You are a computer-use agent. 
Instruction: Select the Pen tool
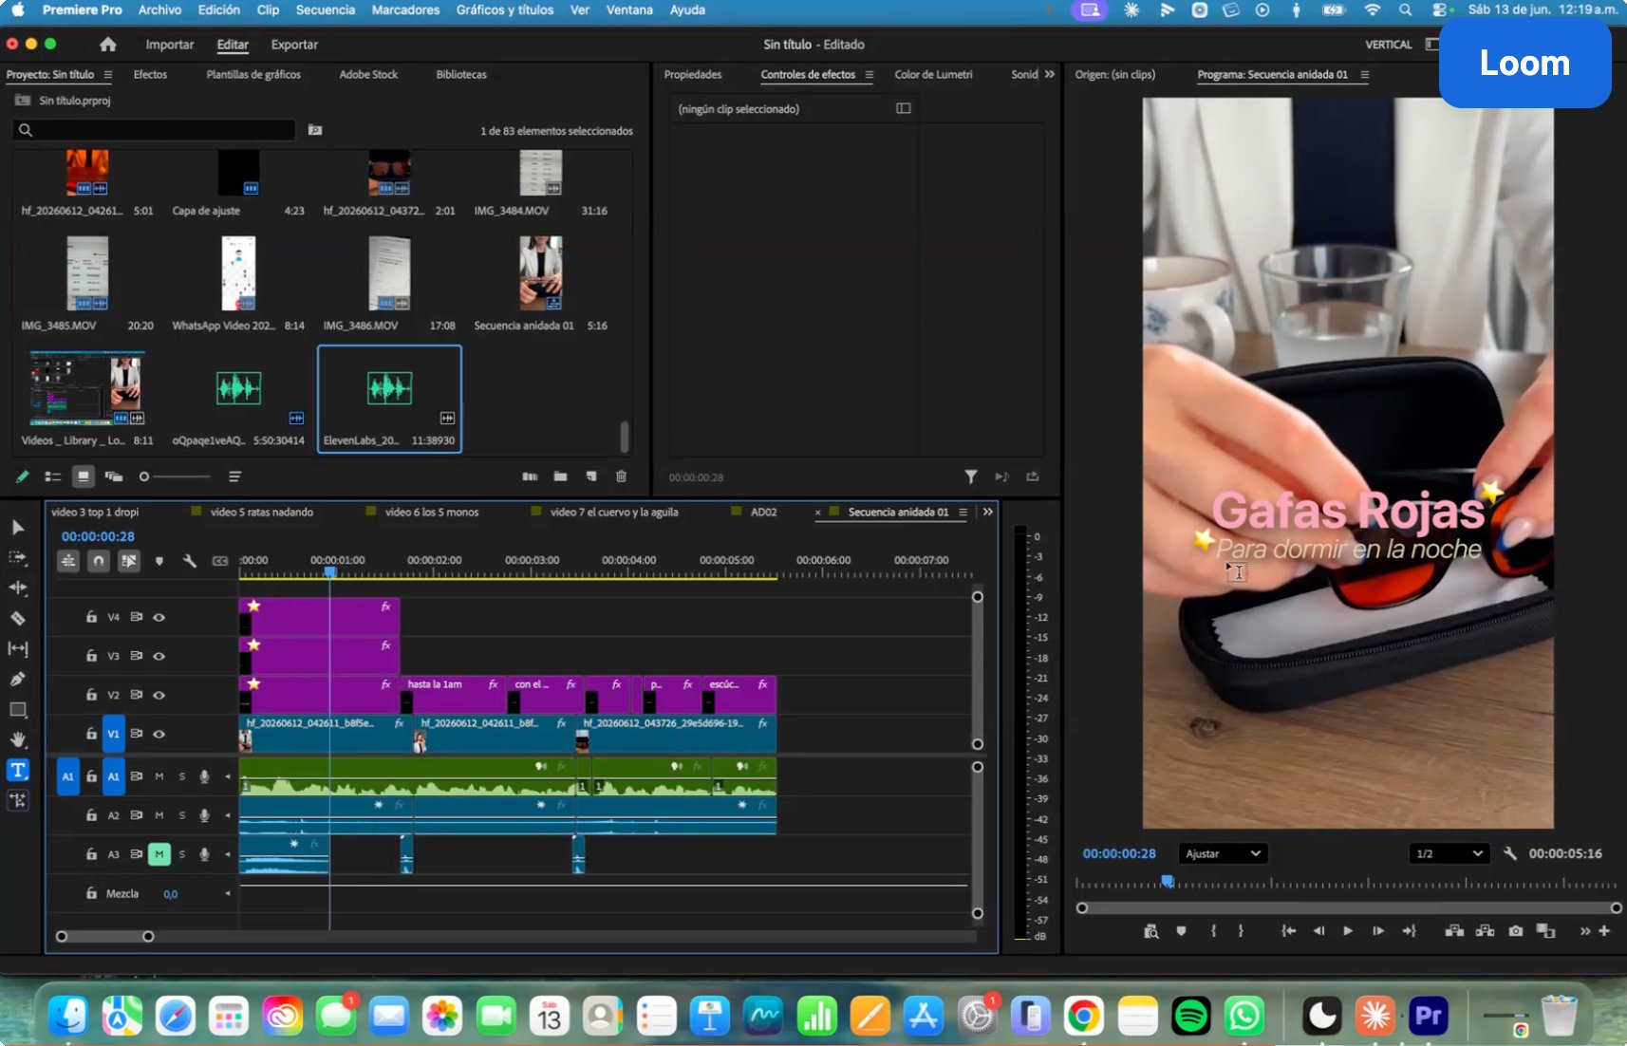pos(18,680)
